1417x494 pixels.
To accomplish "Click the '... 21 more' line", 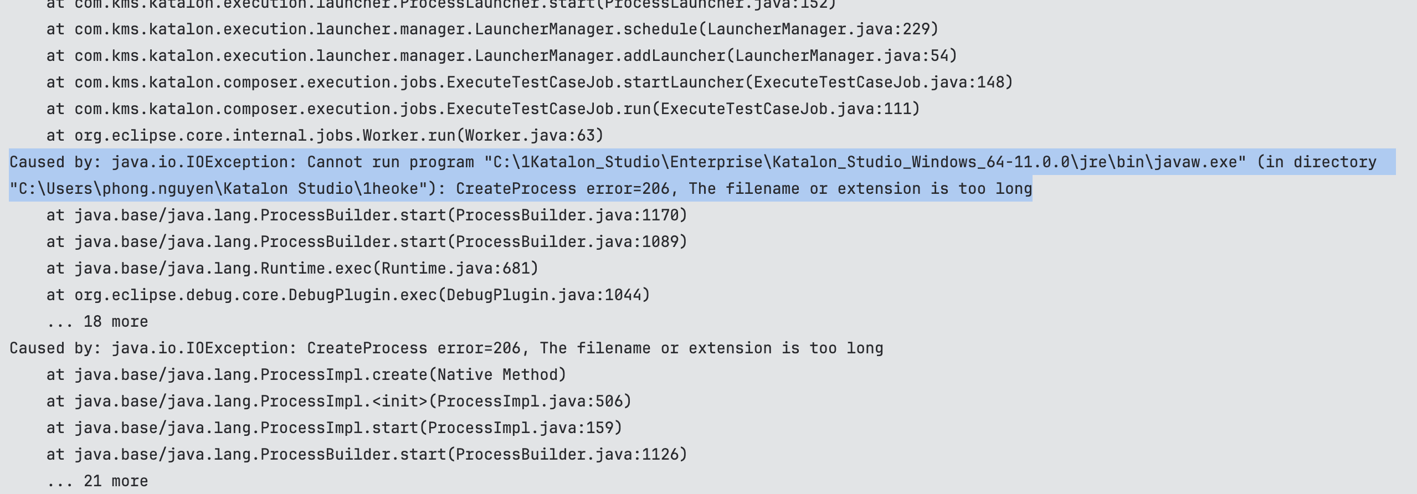I will pos(98,481).
